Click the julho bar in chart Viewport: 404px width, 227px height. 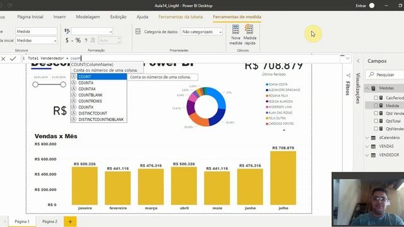point(283,178)
